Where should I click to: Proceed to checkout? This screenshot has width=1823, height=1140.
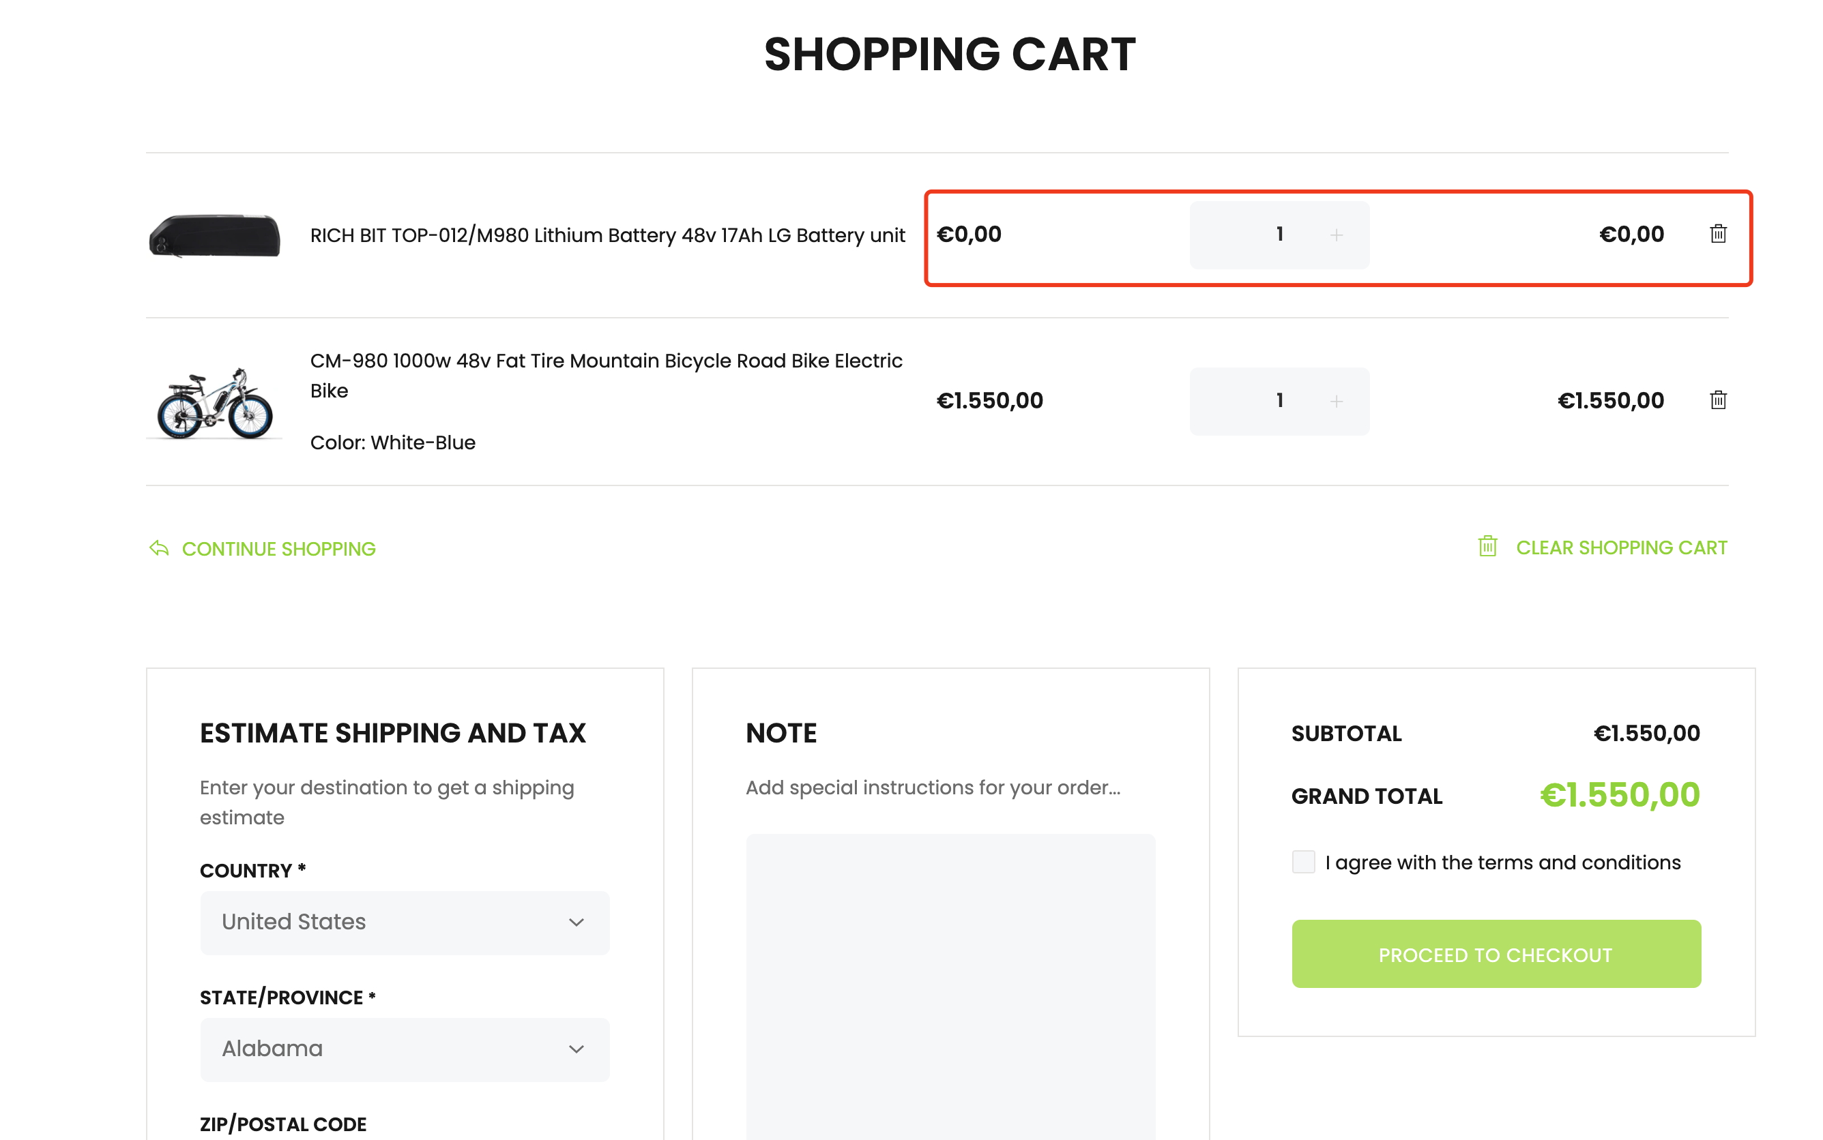tap(1496, 954)
